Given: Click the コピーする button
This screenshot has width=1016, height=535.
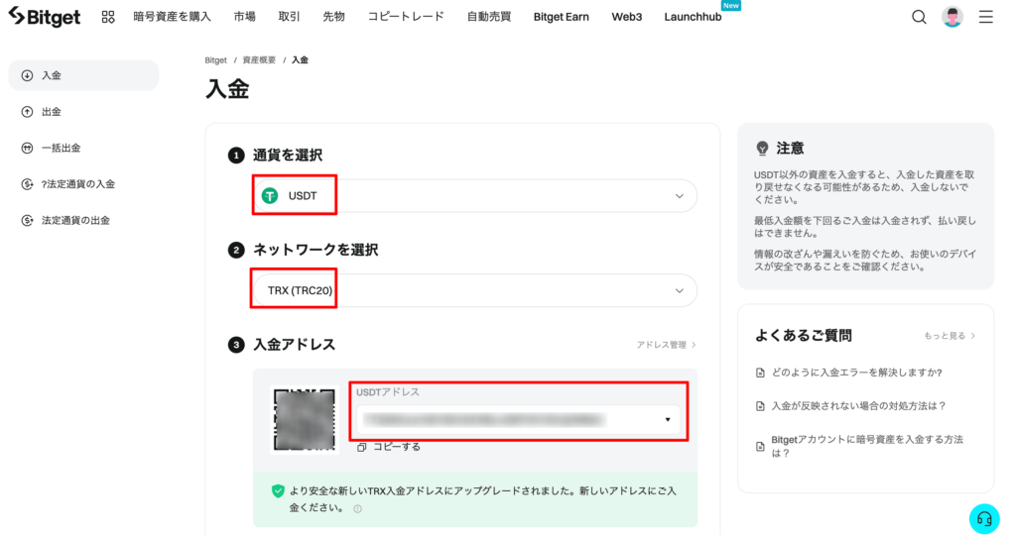Looking at the screenshot, I should pyautogui.click(x=389, y=447).
